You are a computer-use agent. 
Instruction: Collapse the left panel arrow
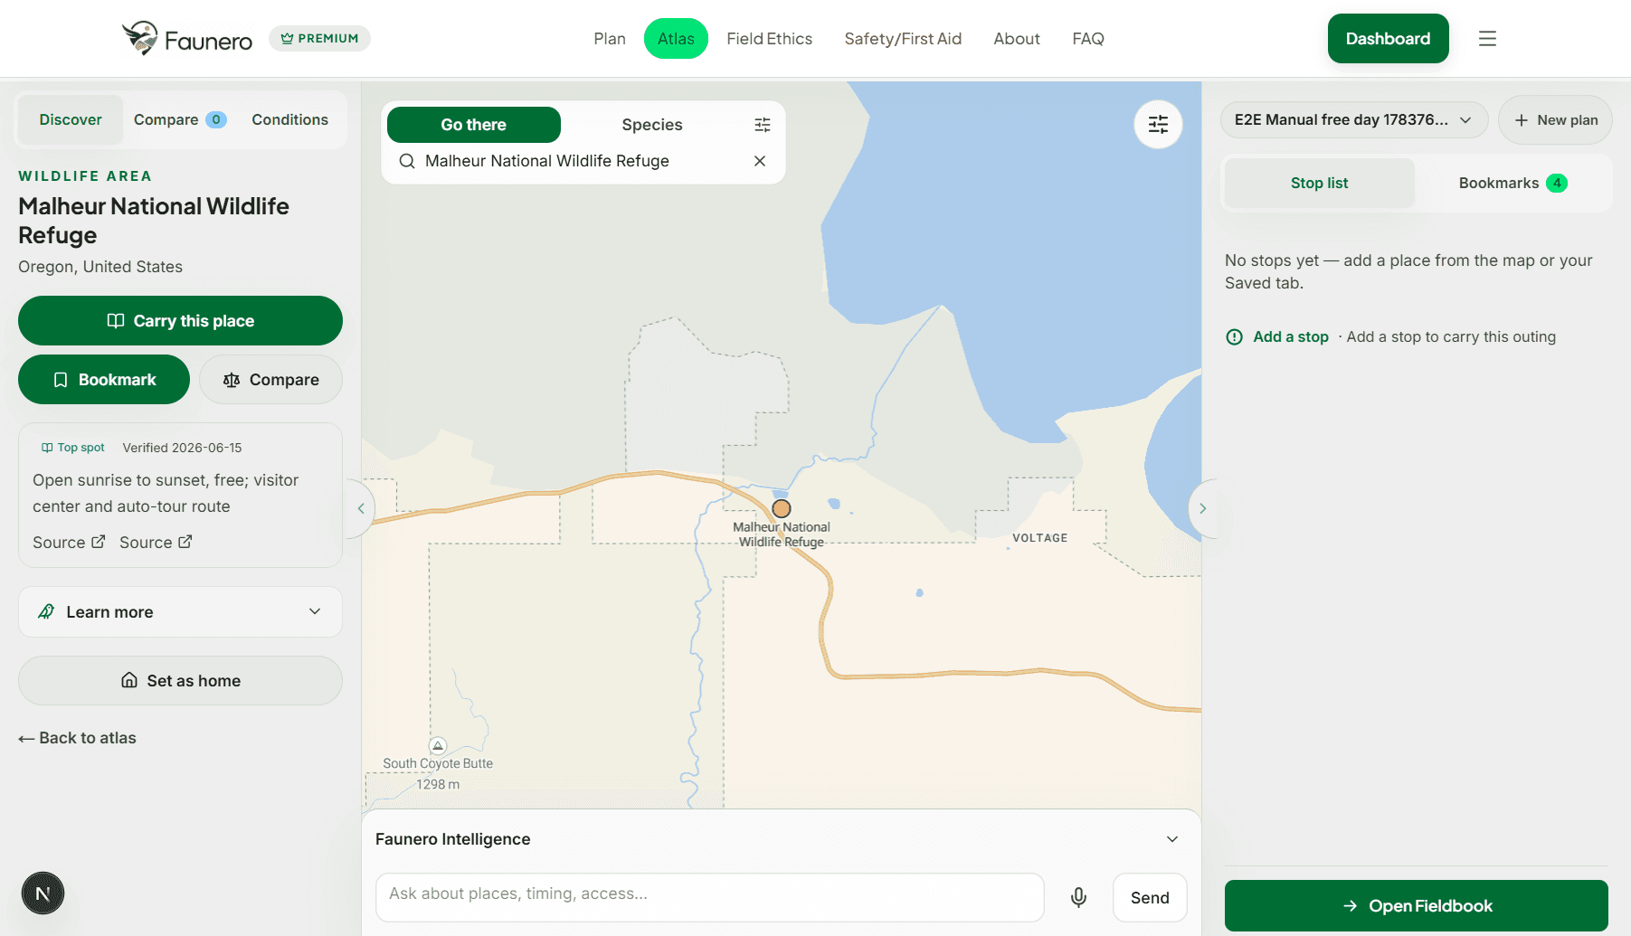point(361,508)
